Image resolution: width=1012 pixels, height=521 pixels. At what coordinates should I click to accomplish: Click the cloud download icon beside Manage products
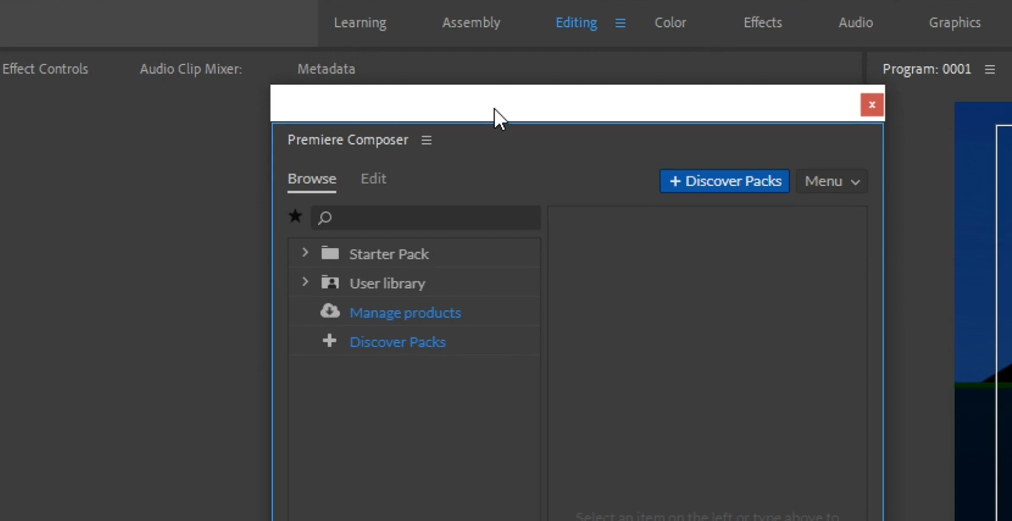tap(330, 311)
